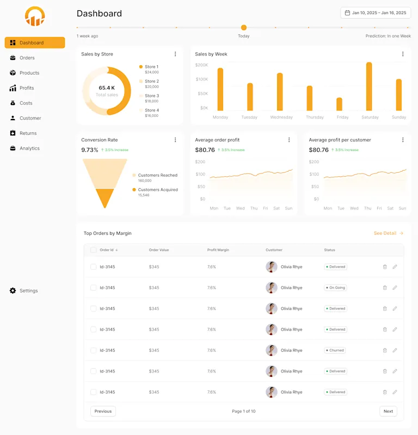The width and height of the screenshot is (418, 435).
Task: Open the date range picker Jan 10–16
Action: click(x=376, y=13)
